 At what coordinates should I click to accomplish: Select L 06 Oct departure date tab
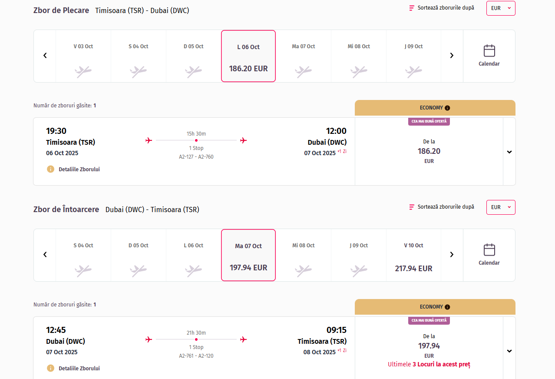coord(248,56)
